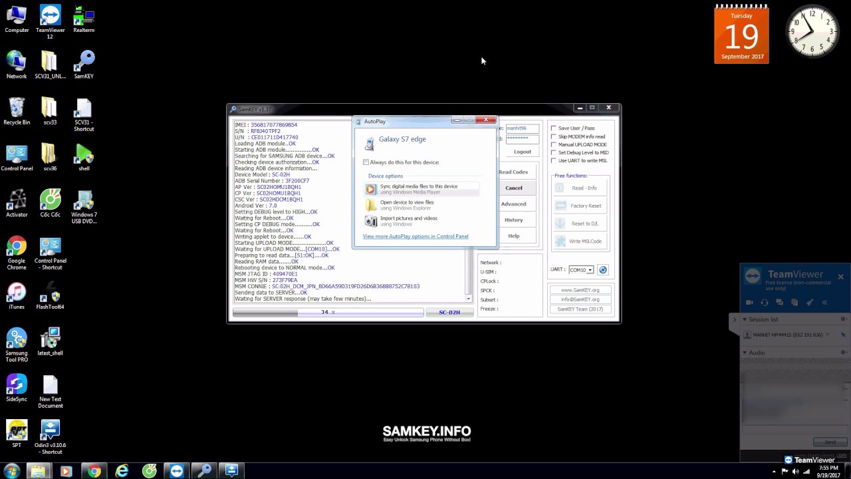Open Session list gear settings menu
The height and width of the screenshot is (479, 851).
[x=844, y=319]
